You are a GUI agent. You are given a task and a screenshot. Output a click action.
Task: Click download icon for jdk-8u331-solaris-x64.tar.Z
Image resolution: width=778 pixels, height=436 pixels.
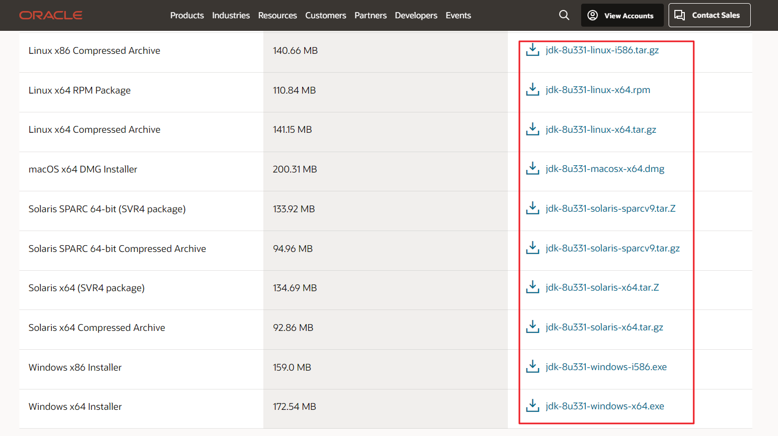coord(532,287)
